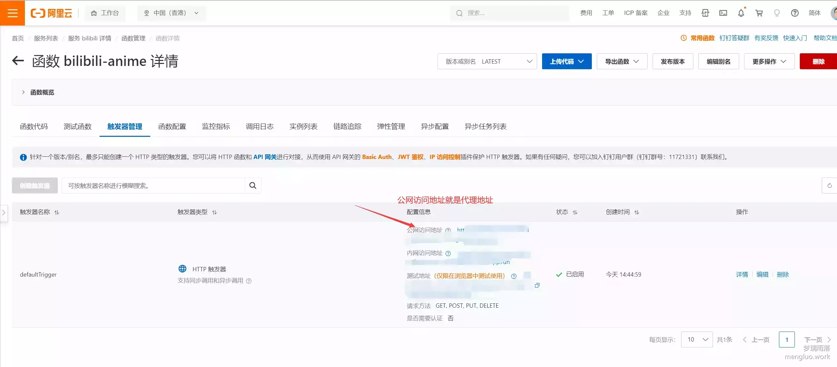Click 编辑 for defaultTrigger
The image size is (837, 367).
762,275
